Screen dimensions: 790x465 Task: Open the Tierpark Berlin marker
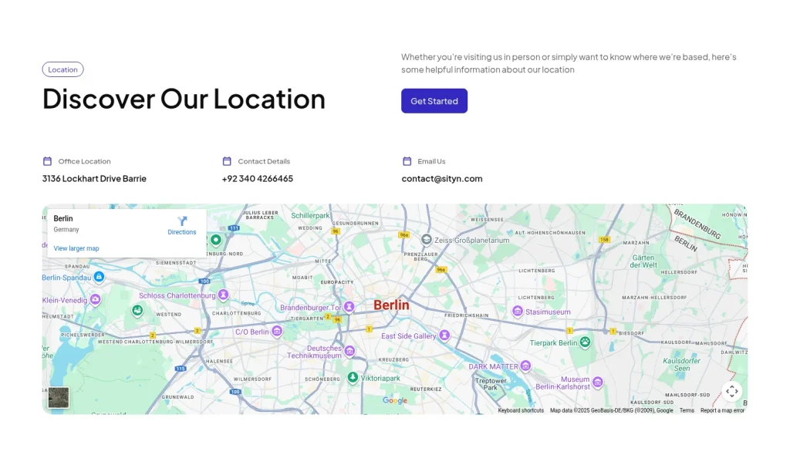(x=584, y=342)
